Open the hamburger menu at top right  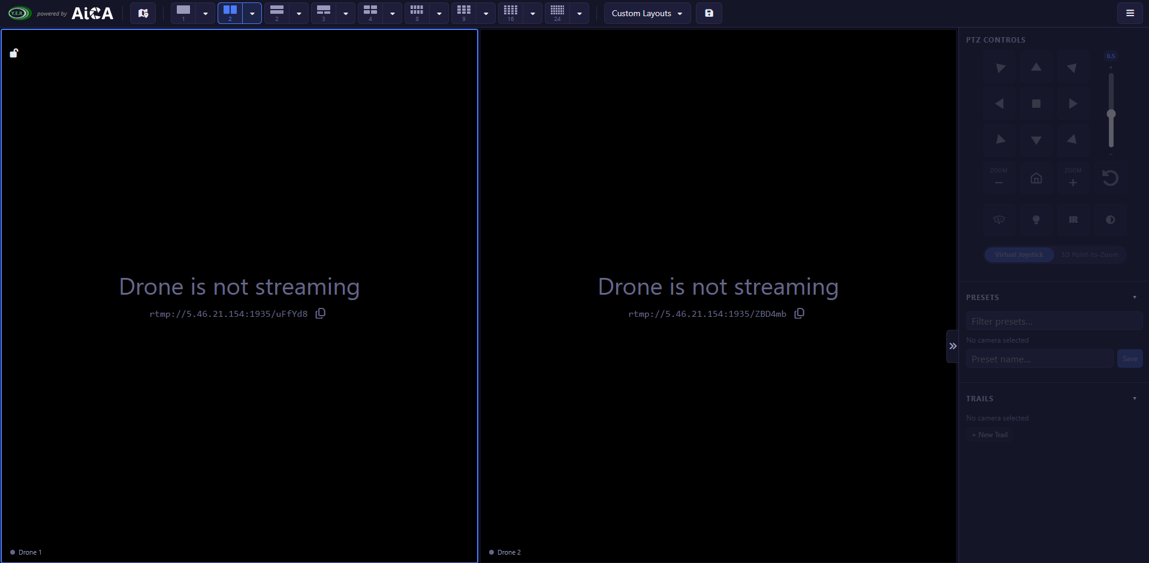tap(1130, 13)
